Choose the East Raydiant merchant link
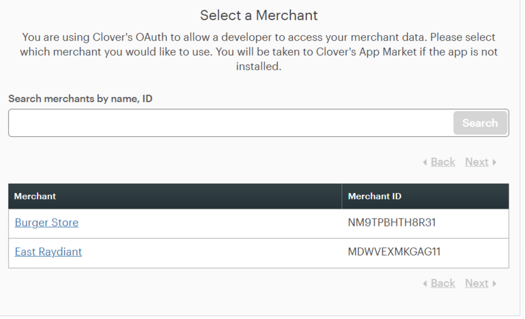 (48, 252)
